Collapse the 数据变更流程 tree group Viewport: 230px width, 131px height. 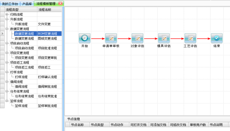pos(7,29)
